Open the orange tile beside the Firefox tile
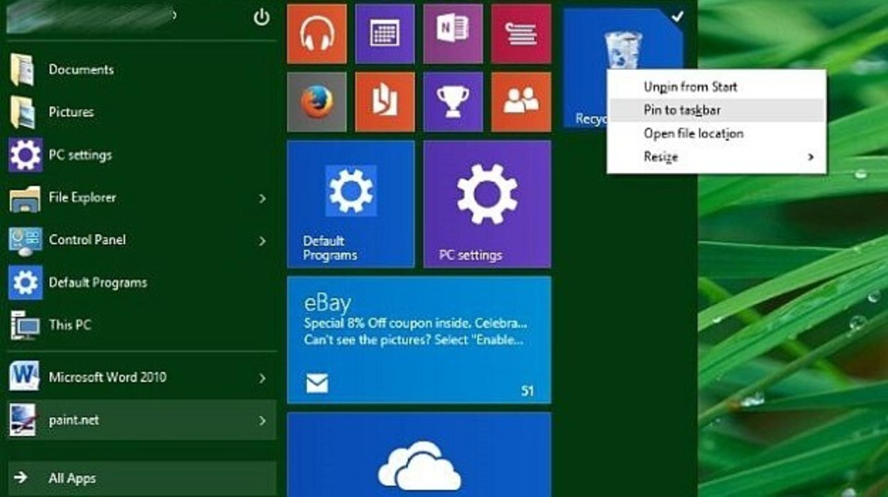Viewport: 888px width, 497px height. pos(385,102)
